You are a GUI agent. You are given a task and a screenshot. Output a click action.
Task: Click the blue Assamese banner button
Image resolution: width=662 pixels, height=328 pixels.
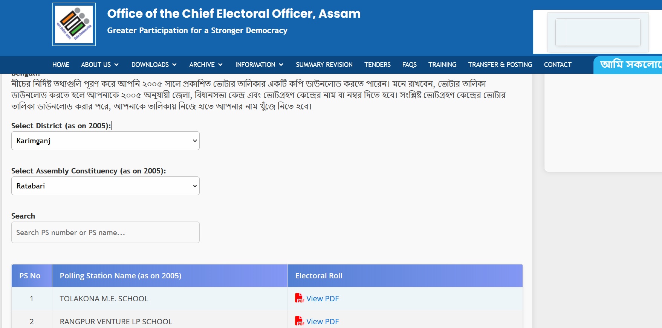tap(628, 65)
